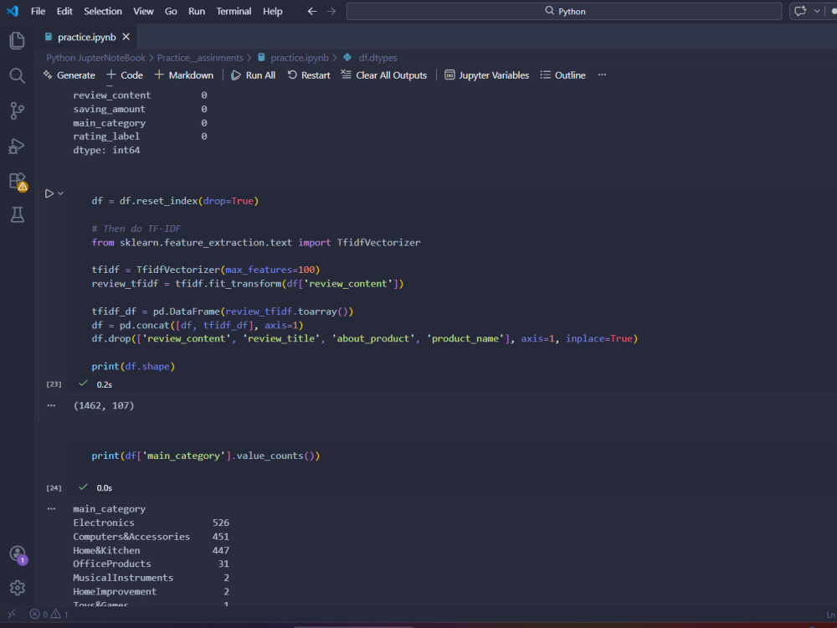Open the Testing flask view

point(17,214)
